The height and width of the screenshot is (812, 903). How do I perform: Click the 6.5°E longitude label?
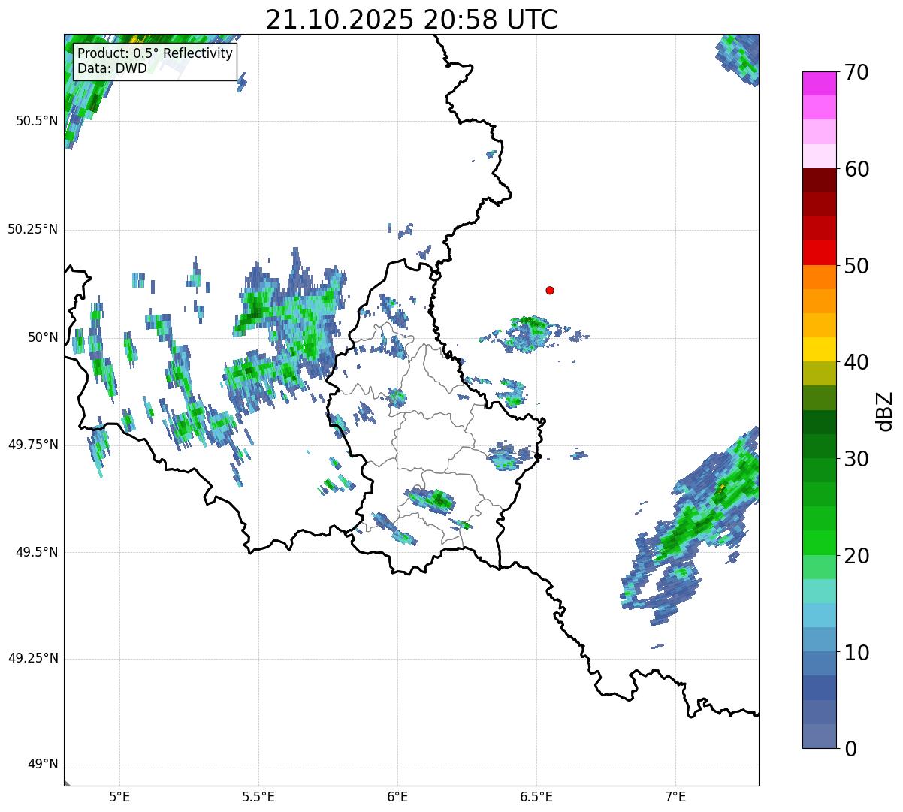(x=536, y=796)
